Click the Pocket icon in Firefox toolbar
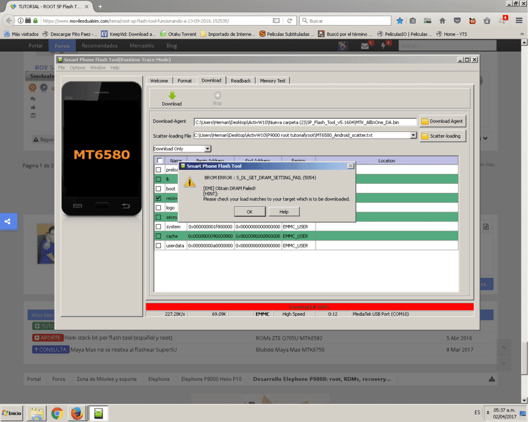Image resolution: width=529 pixels, height=422 pixels. [x=457, y=21]
